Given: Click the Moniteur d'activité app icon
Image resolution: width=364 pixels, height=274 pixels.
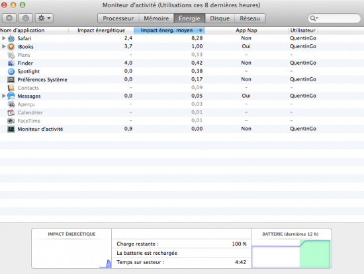Looking at the screenshot, I should (11, 129).
